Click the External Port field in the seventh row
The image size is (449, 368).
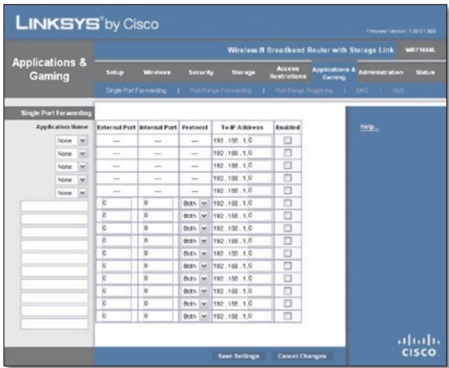click(x=117, y=216)
